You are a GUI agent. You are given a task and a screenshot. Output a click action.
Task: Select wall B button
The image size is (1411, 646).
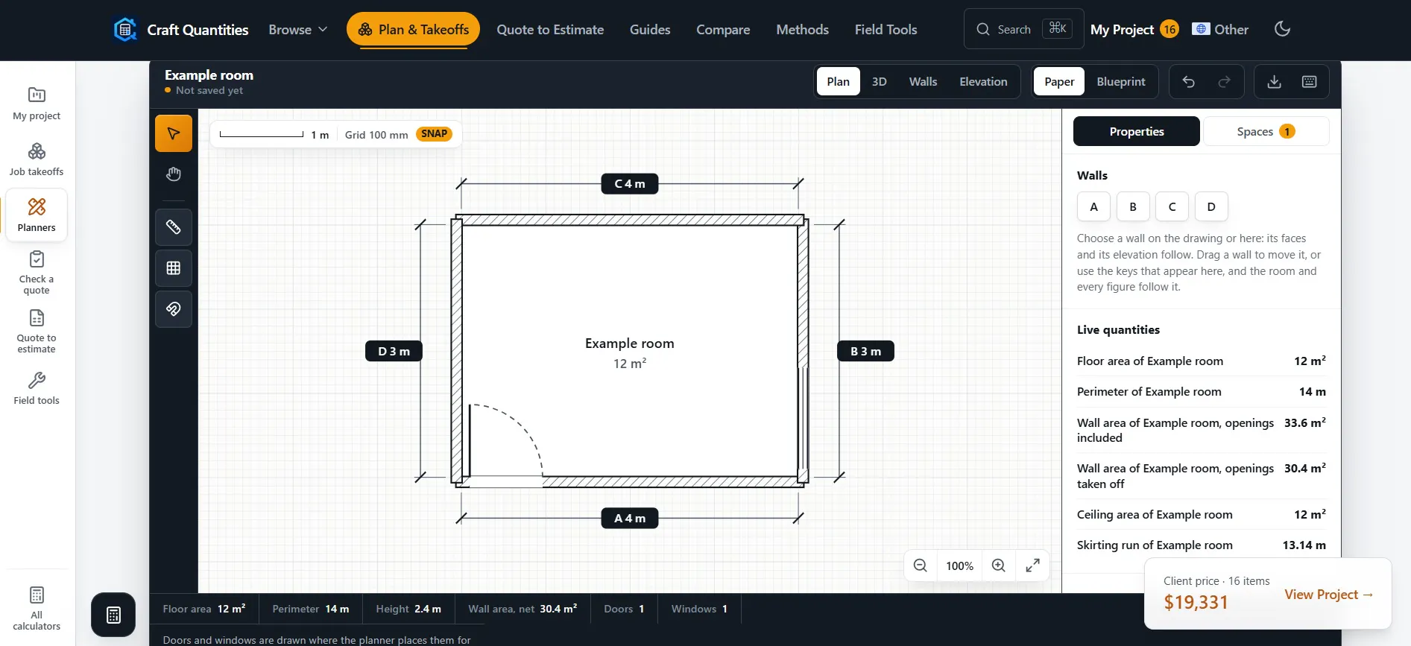click(x=1133, y=206)
